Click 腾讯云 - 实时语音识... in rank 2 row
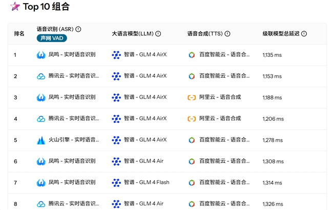The width and height of the screenshot is (333, 210). click(74, 76)
